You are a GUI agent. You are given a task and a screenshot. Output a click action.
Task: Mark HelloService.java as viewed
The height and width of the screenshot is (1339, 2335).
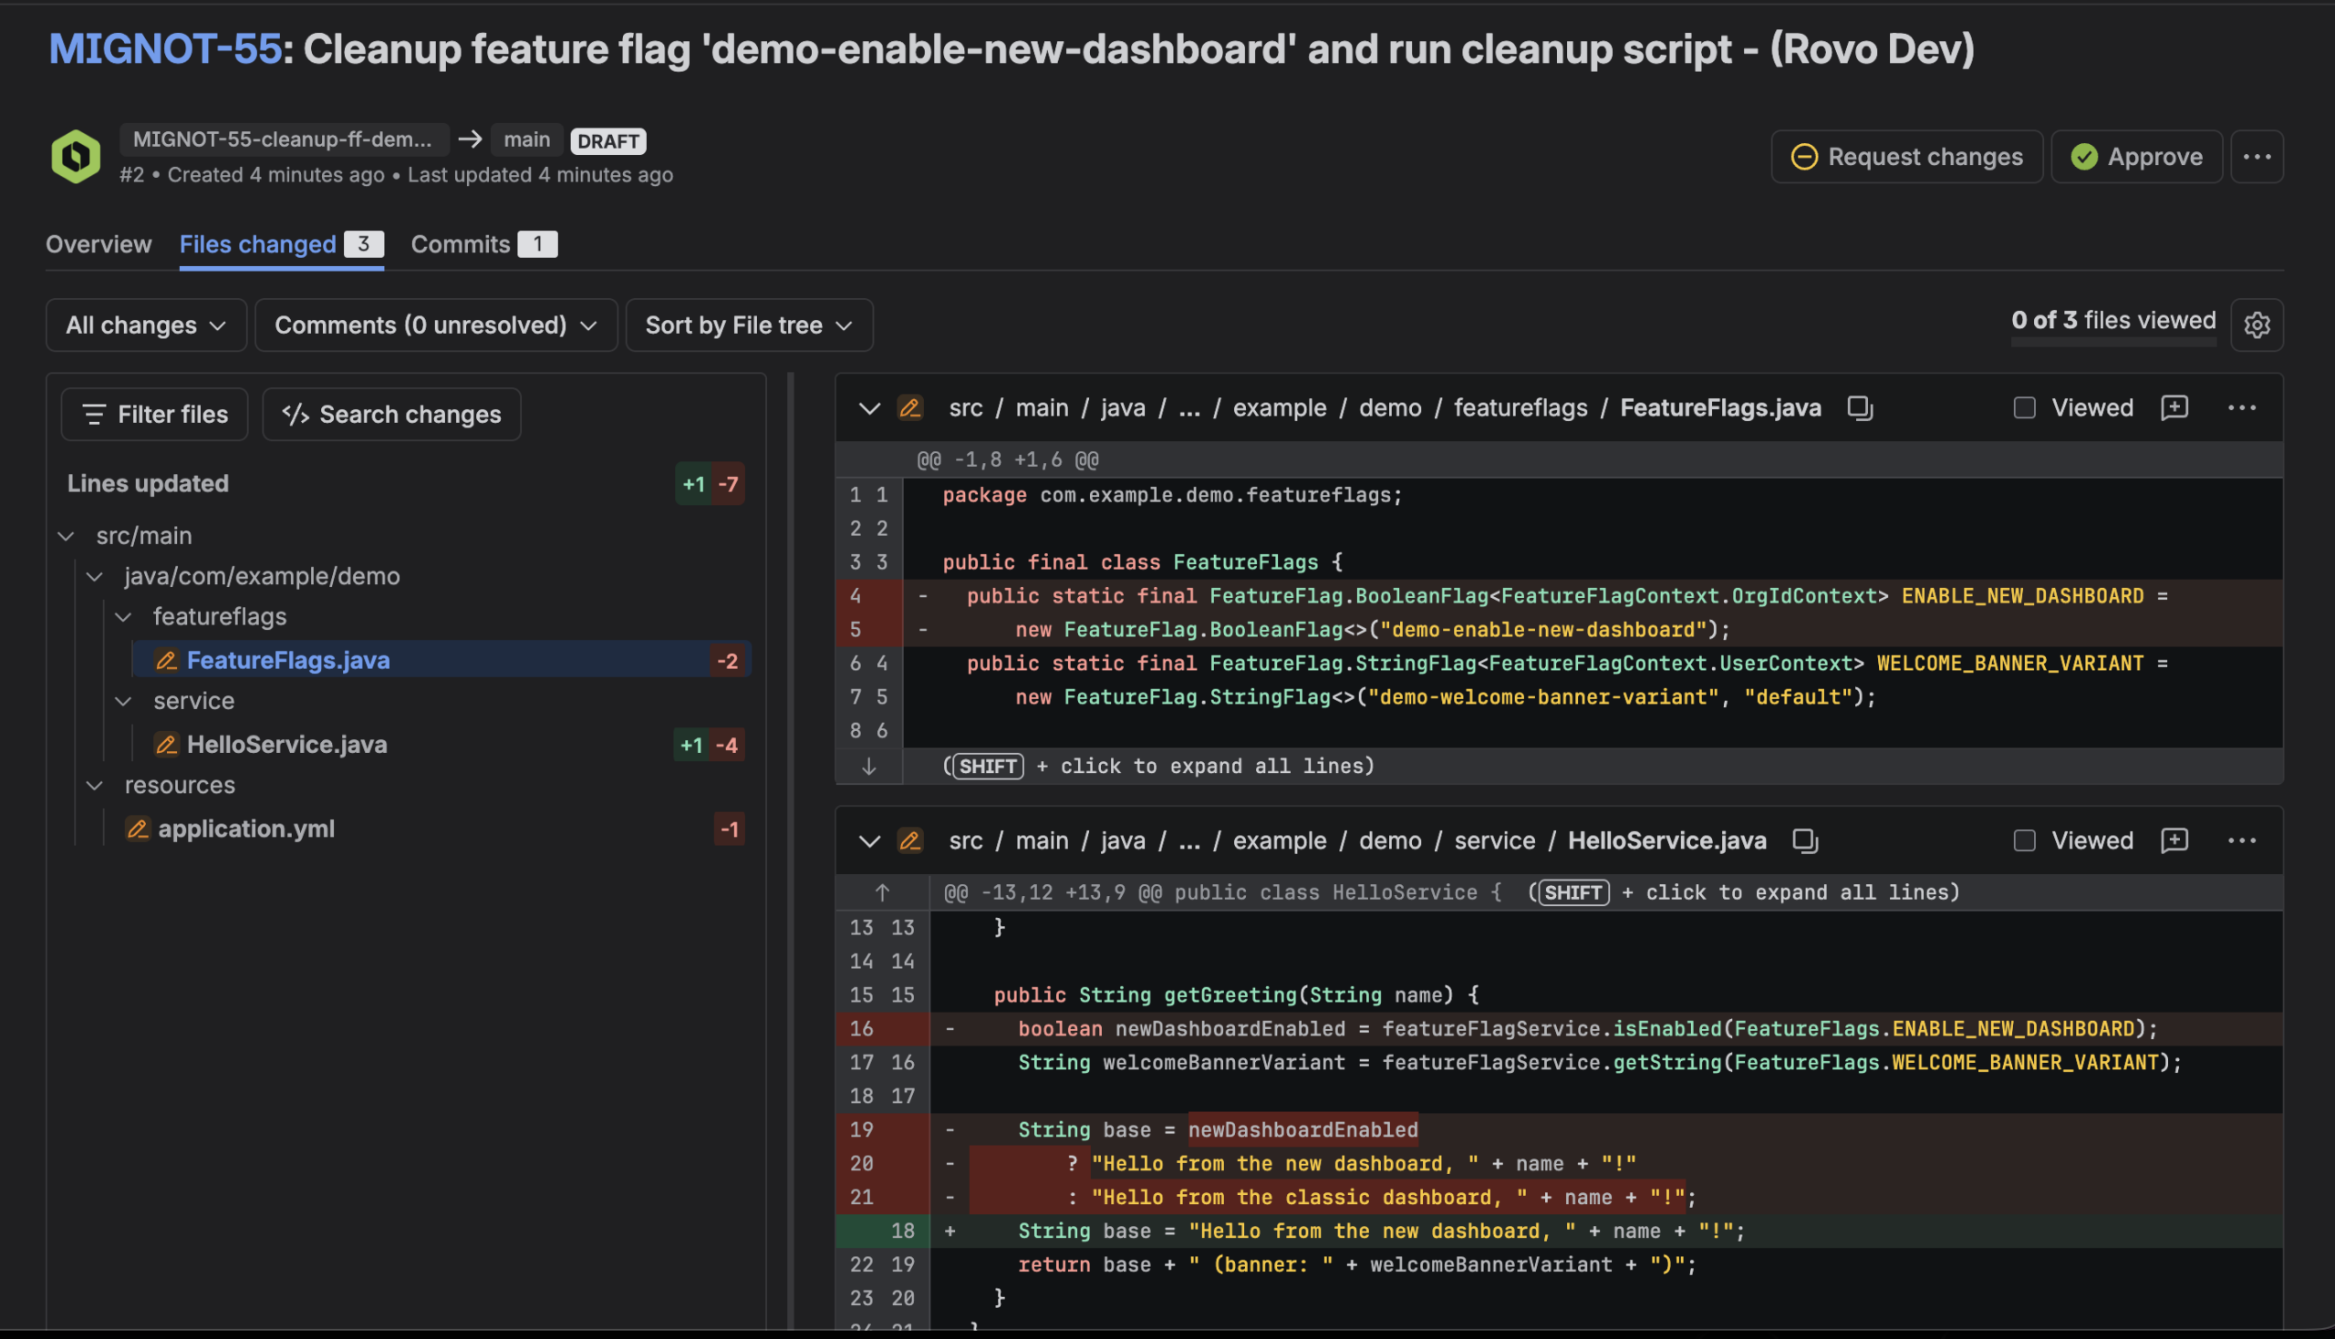click(x=2024, y=840)
